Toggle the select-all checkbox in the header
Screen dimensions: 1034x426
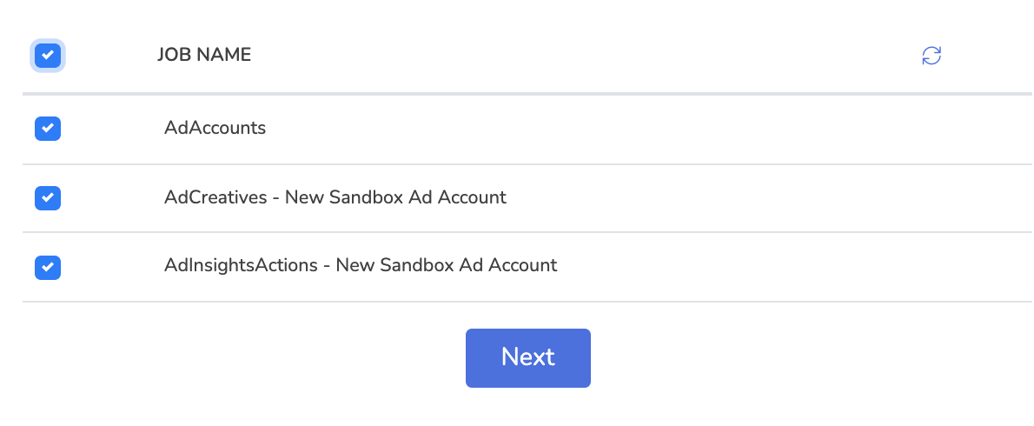click(x=48, y=56)
